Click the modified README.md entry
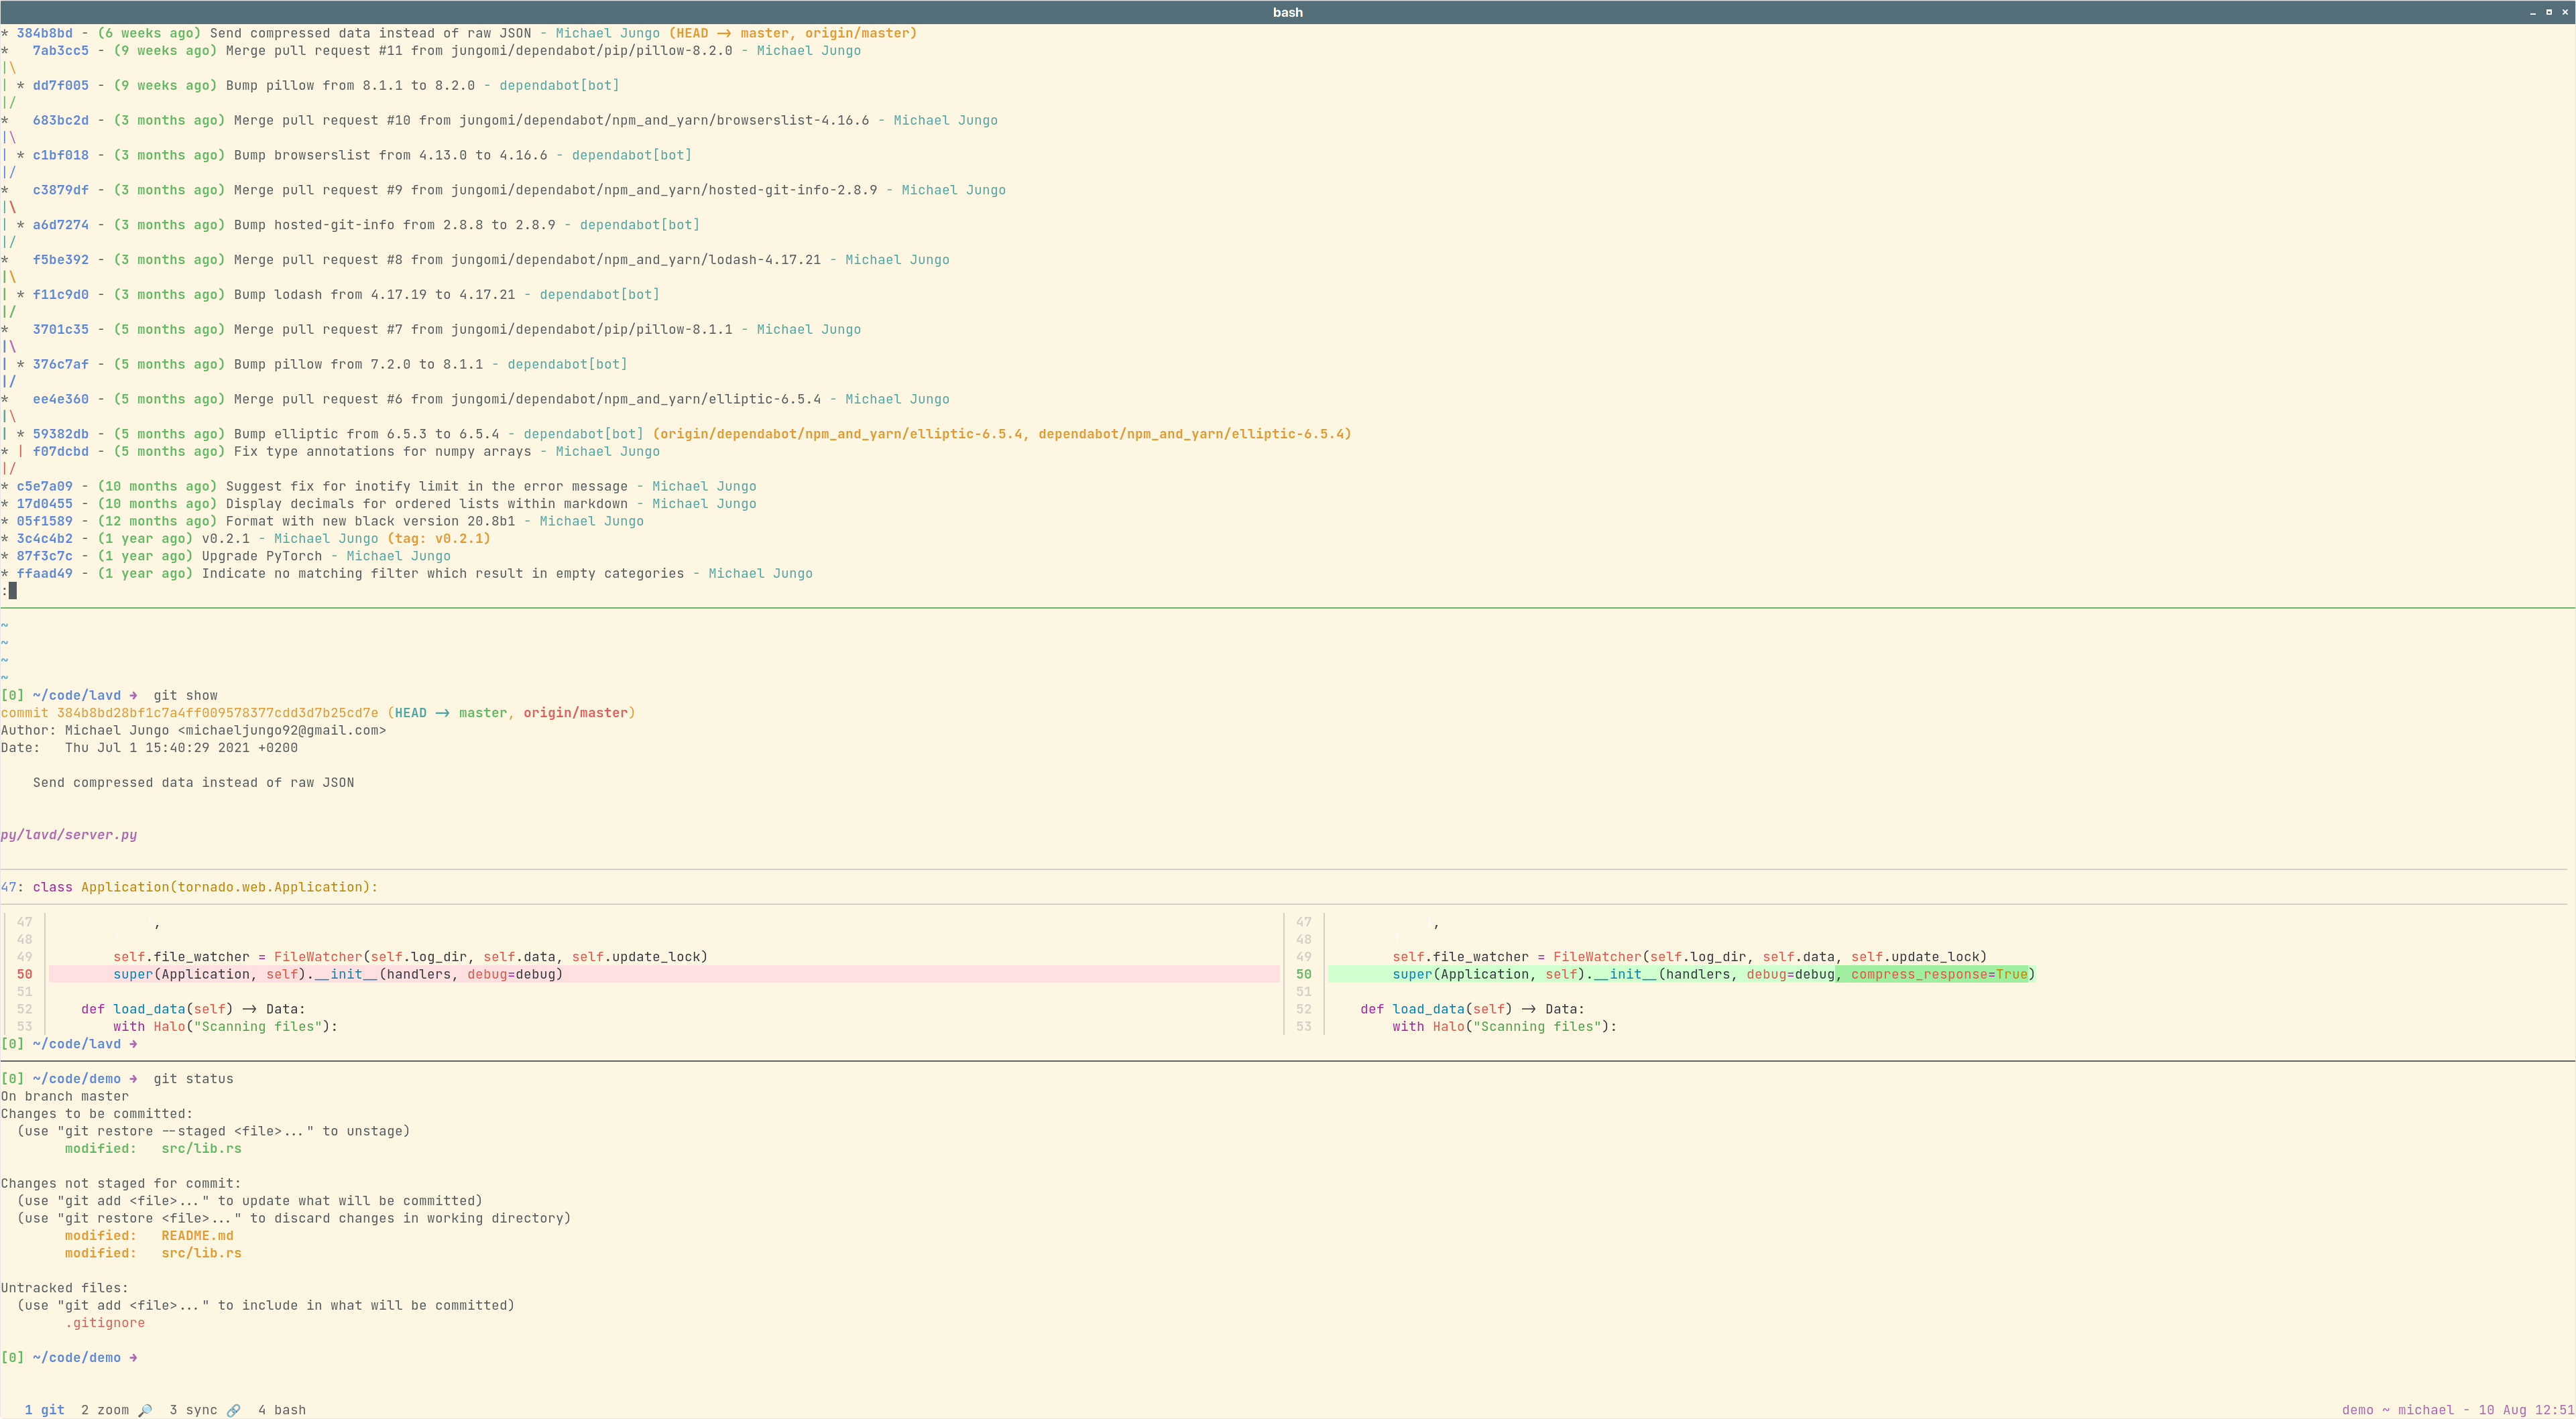 click(197, 1236)
